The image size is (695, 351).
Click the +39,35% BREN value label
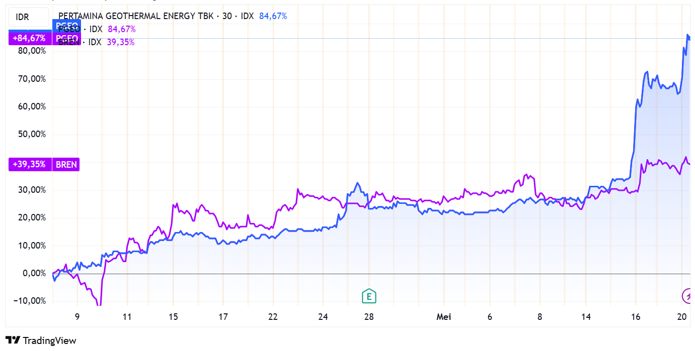point(30,164)
